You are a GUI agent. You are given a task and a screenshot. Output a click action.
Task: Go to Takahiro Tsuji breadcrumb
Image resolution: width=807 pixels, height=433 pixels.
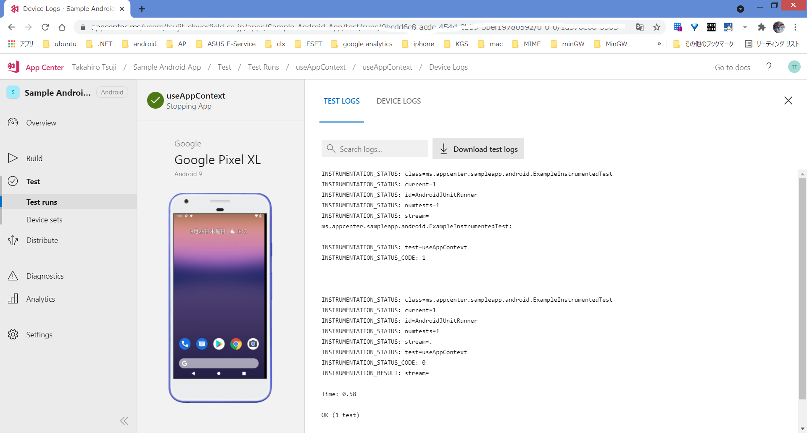click(x=94, y=67)
